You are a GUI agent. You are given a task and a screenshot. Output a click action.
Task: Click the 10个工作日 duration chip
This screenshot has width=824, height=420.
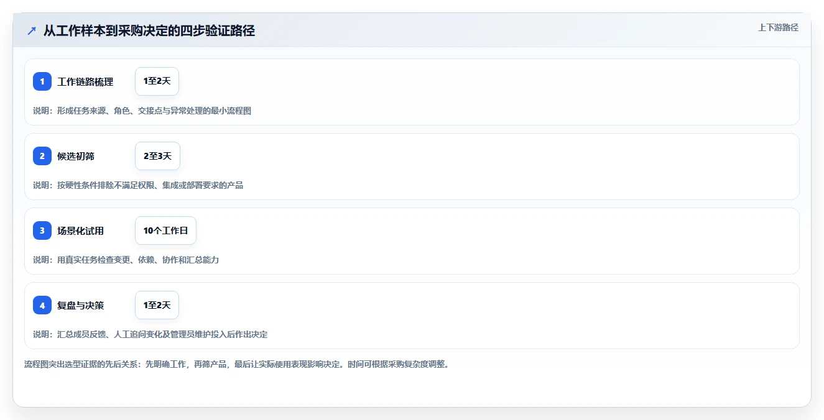tap(165, 231)
